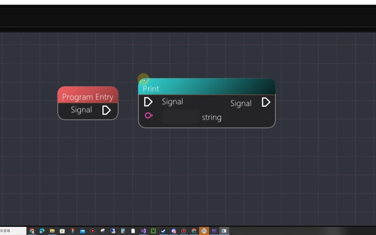376x235 pixels.
Task: Open the purple terminal icon in taskbar
Action: 214,231
